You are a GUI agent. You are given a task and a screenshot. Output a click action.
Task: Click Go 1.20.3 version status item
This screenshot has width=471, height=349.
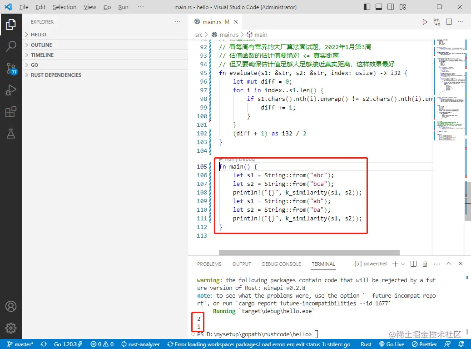coord(68,344)
